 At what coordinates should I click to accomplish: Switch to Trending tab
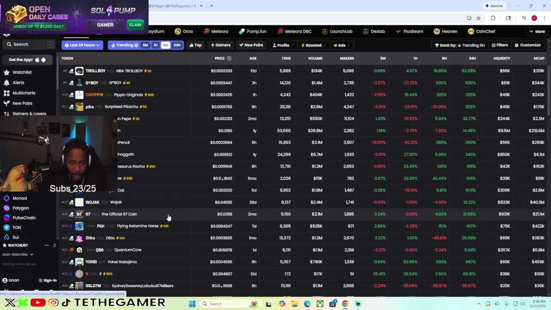tap(124, 45)
